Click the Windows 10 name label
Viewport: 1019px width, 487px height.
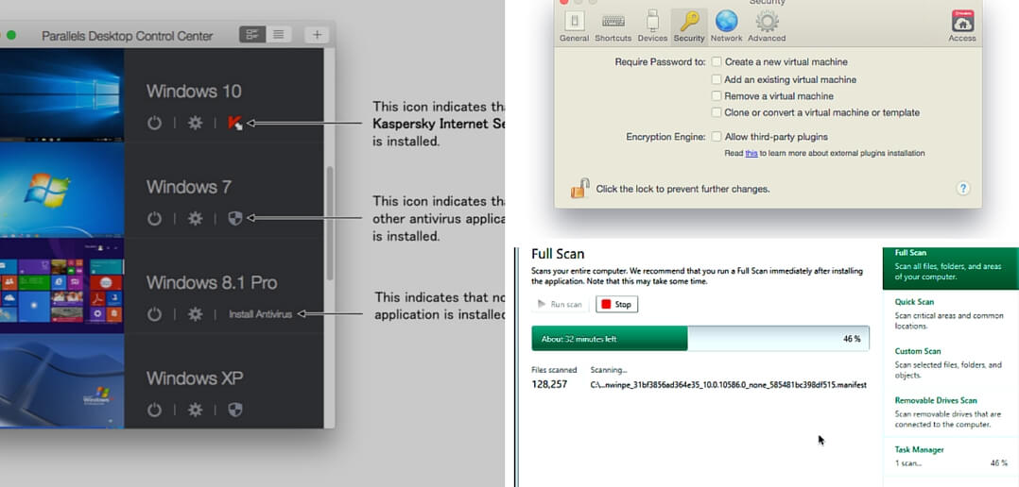point(194,92)
